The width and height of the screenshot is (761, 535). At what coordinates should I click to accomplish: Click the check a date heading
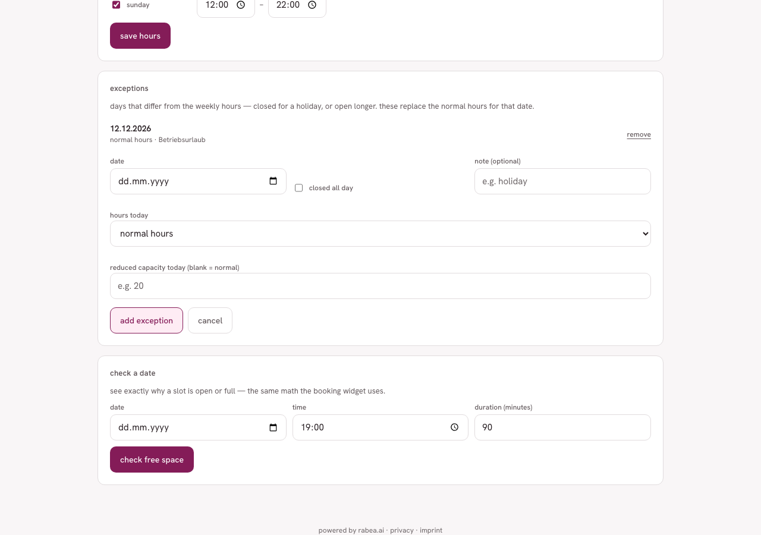pyautogui.click(x=133, y=373)
